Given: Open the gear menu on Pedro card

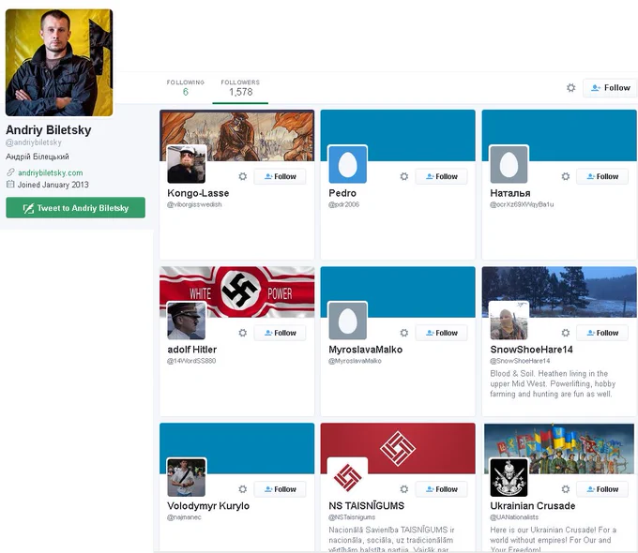Looking at the screenshot, I should (404, 176).
